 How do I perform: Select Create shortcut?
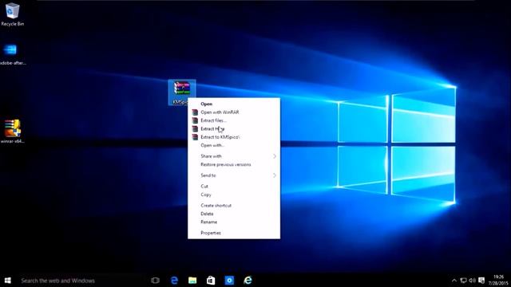click(216, 206)
